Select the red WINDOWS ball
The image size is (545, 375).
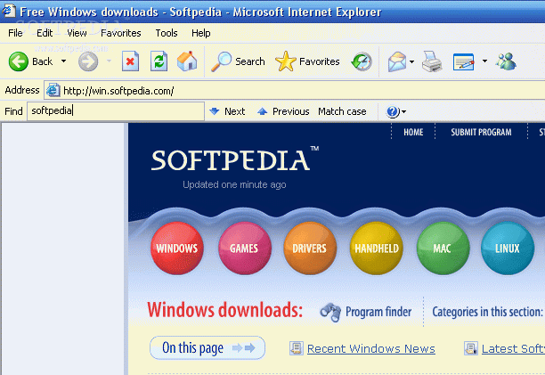pos(177,249)
